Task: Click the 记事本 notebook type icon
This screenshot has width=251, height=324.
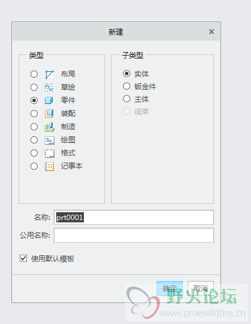Action: [50, 167]
